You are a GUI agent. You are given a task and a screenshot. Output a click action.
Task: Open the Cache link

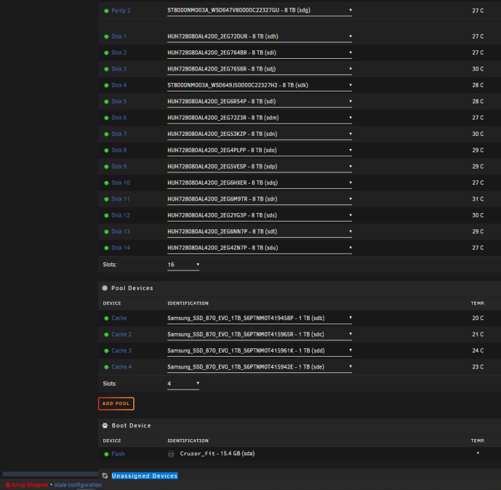point(119,318)
